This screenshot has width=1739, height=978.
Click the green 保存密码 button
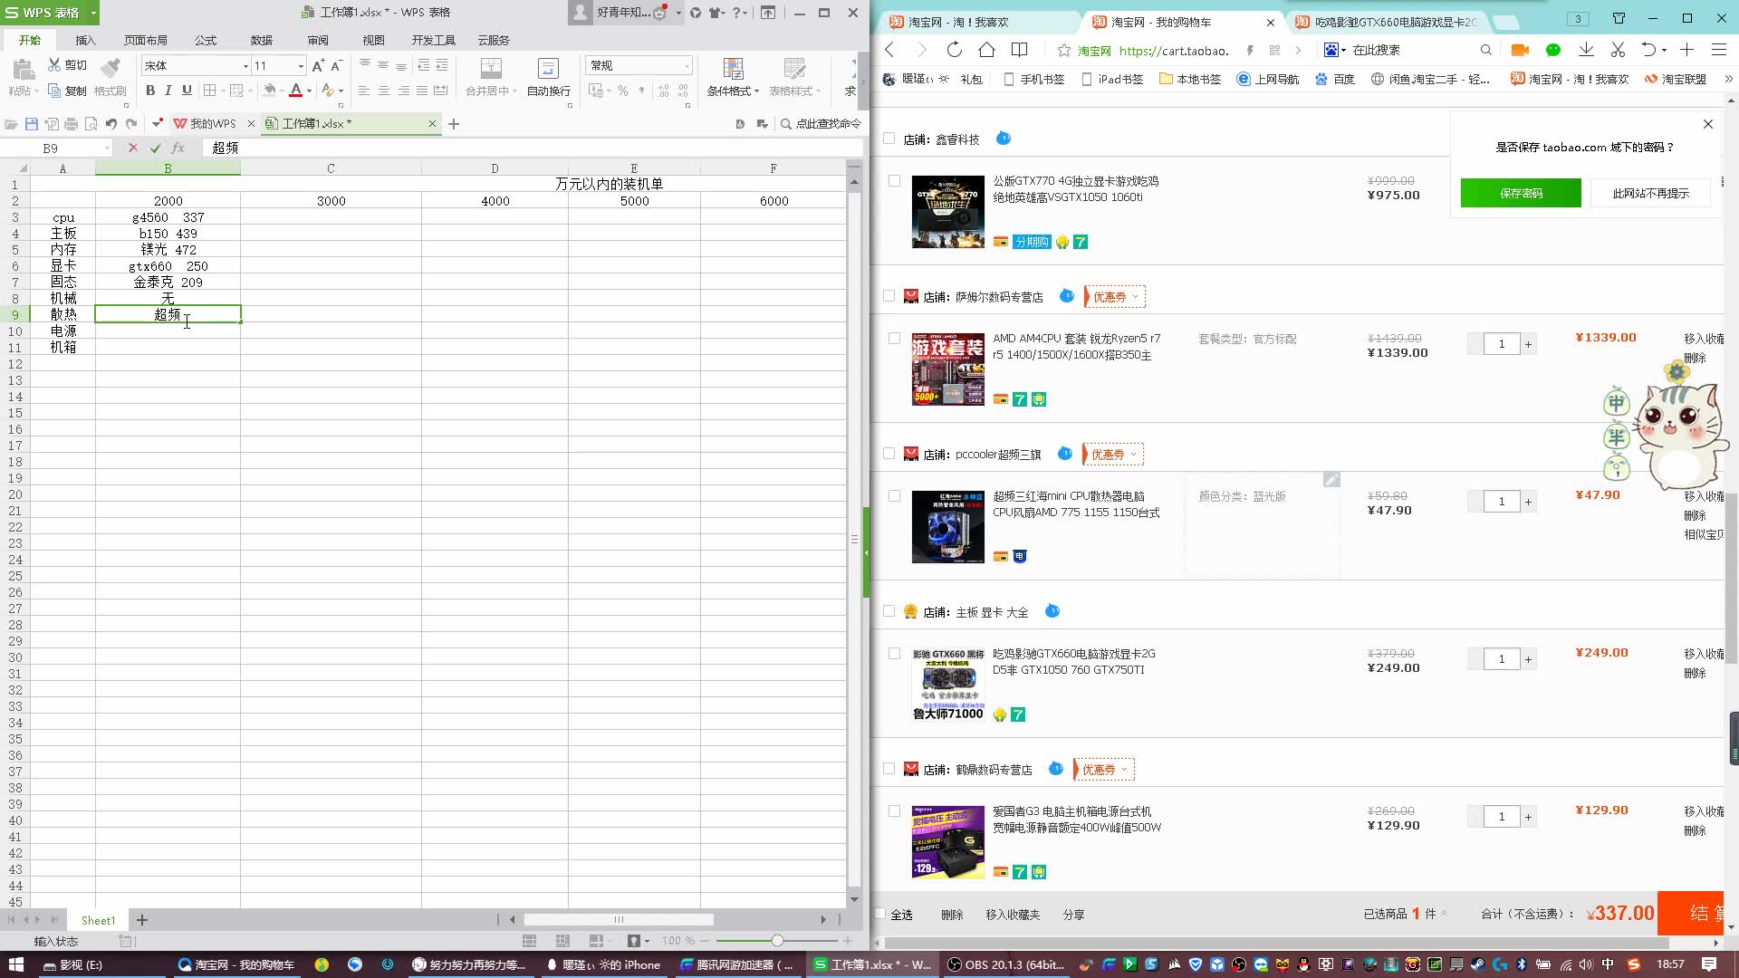point(1521,193)
